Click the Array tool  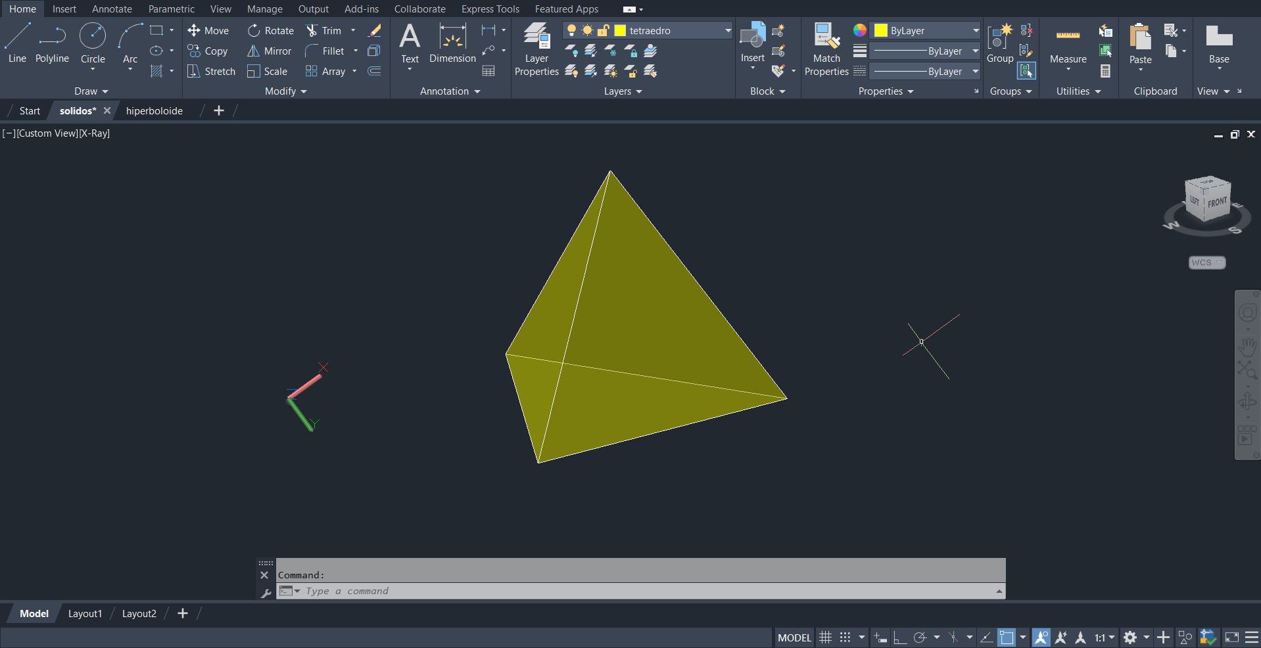325,71
